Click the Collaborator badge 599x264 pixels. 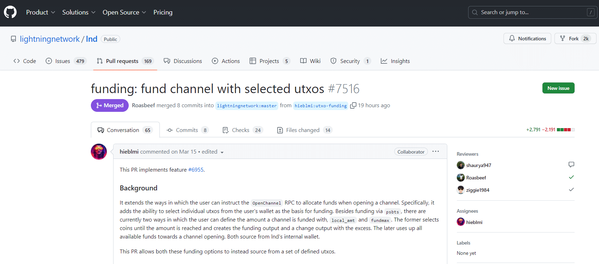pyautogui.click(x=411, y=151)
